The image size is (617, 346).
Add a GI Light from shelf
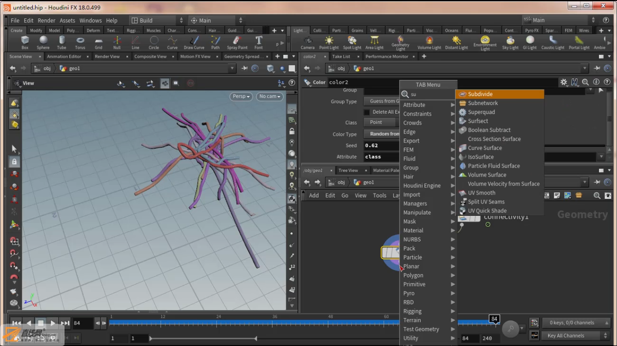tap(530, 43)
